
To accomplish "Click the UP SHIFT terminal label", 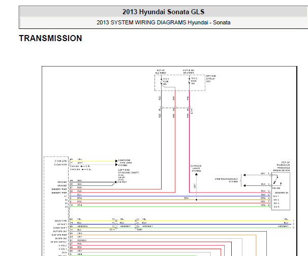I will point(62,224).
